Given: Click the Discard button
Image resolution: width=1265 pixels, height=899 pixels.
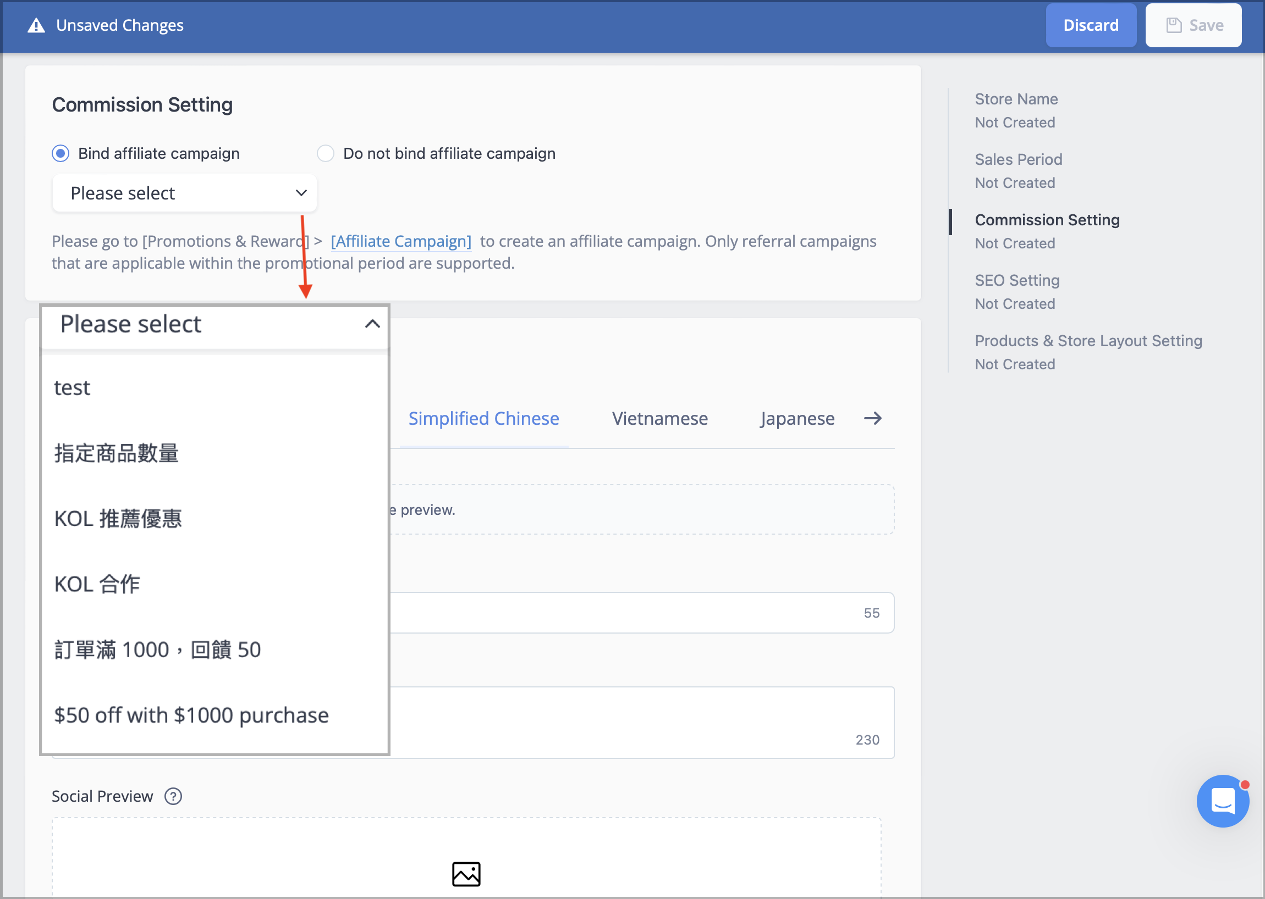Looking at the screenshot, I should tap(1091, 25).
